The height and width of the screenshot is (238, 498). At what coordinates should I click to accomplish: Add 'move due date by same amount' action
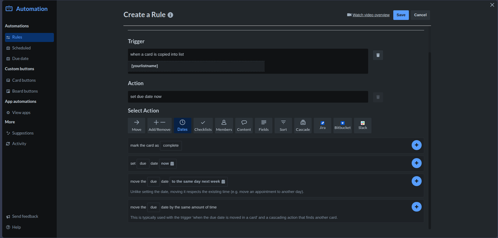417,207
